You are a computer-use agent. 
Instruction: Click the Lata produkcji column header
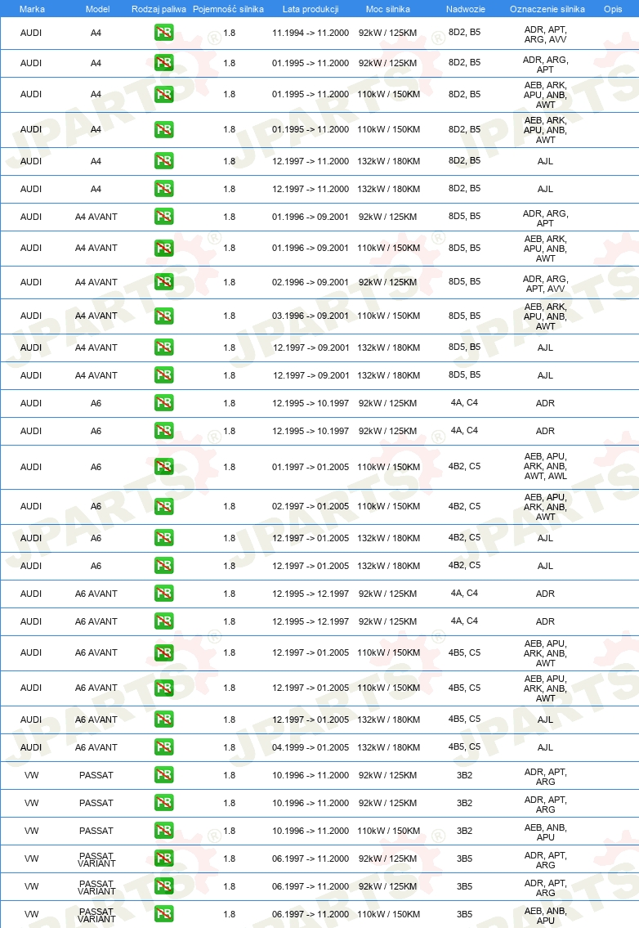[311, 9]
